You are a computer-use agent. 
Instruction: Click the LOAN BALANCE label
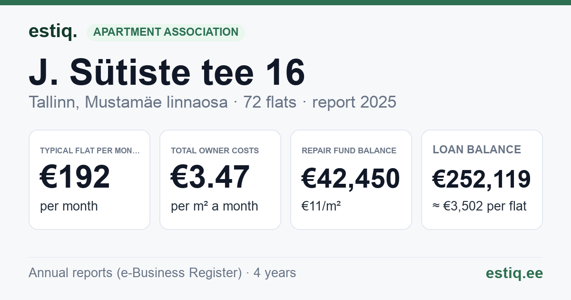[x=477, y=150]
